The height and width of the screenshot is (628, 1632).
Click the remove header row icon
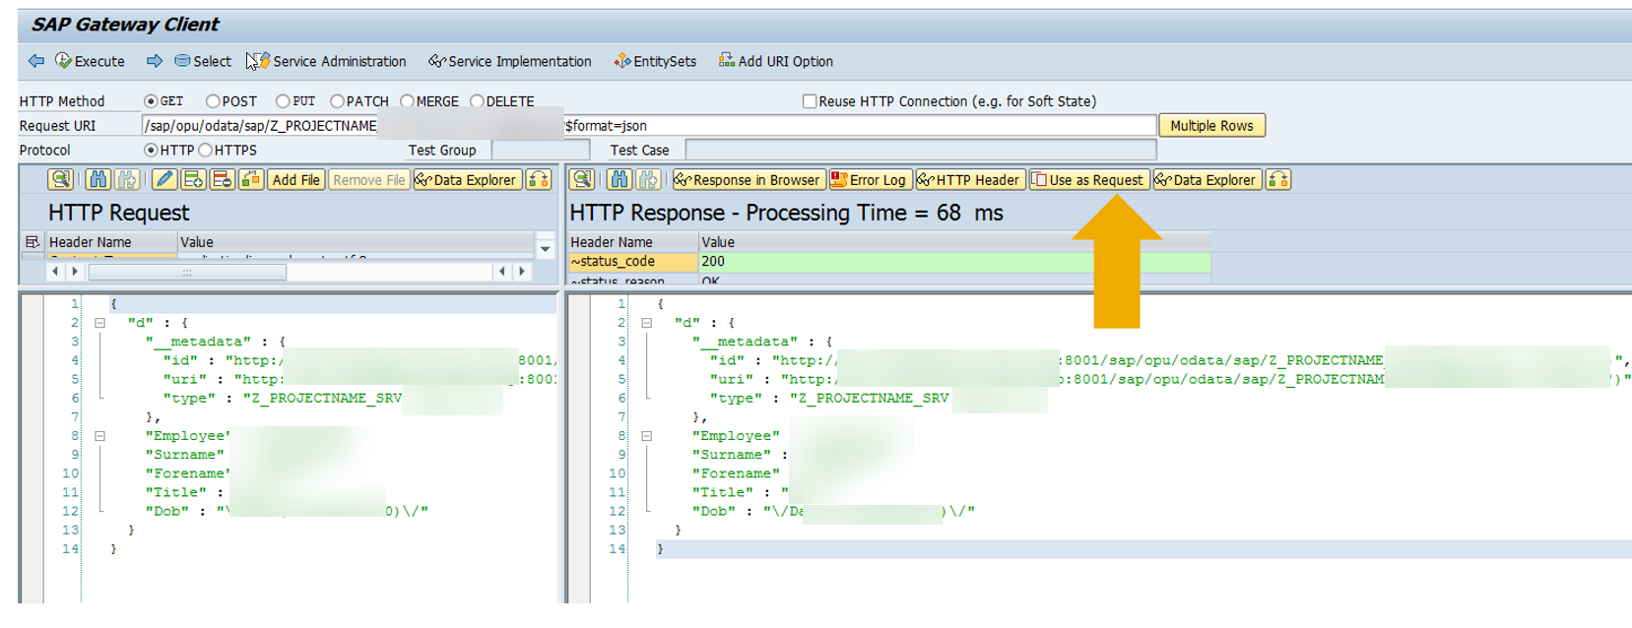pos(223,180)
